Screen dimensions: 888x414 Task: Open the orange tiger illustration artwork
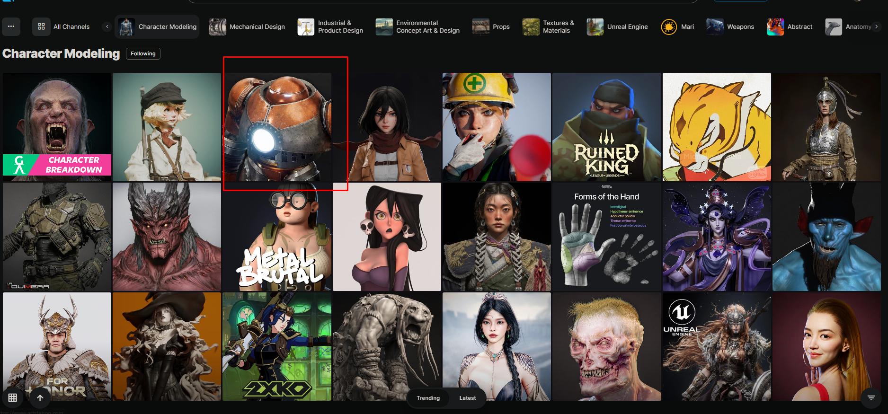(x=717, y=127)
